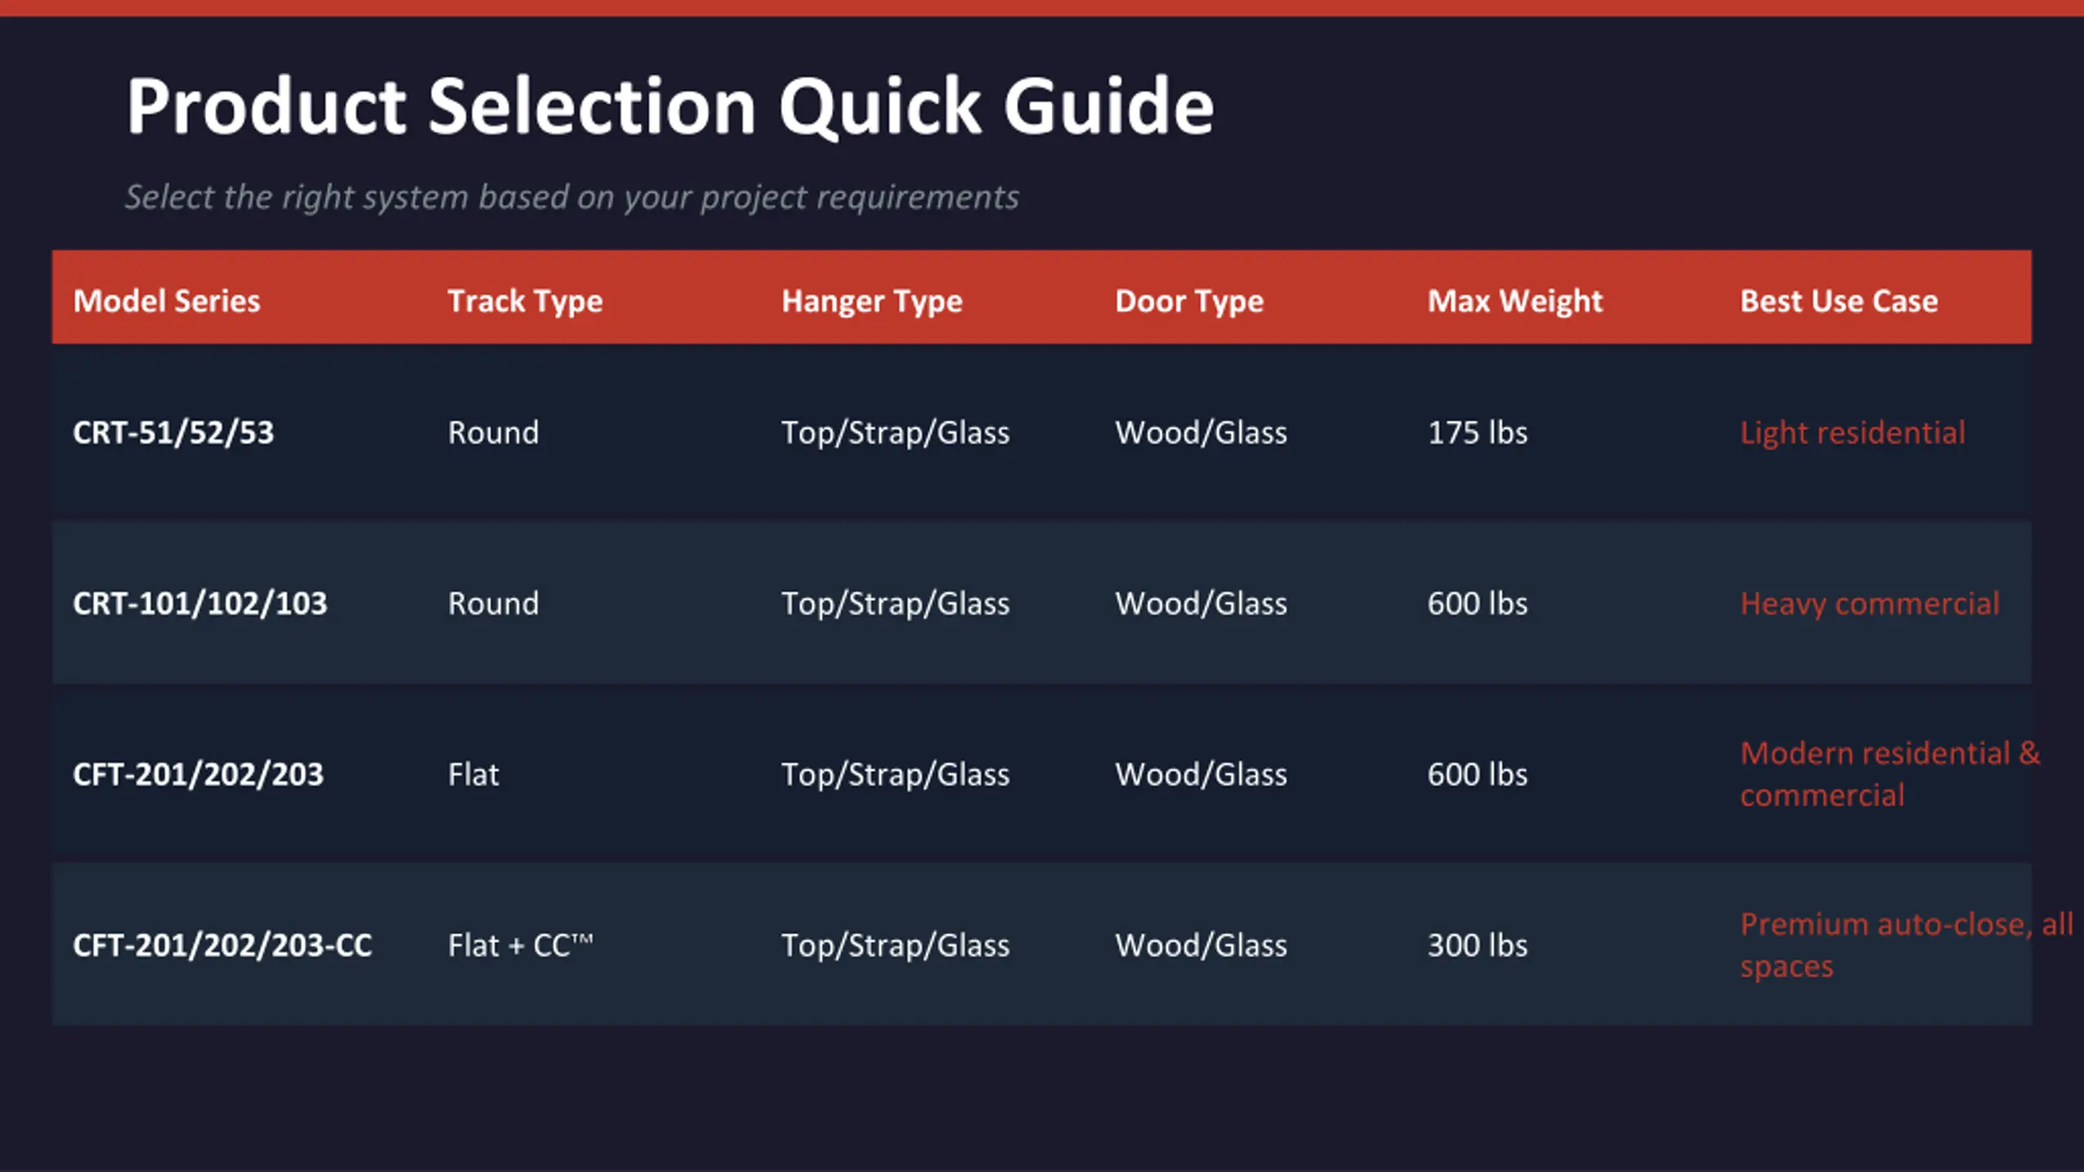Click the Light residential use case text

pyautogui.click(x=1853, y=433)
